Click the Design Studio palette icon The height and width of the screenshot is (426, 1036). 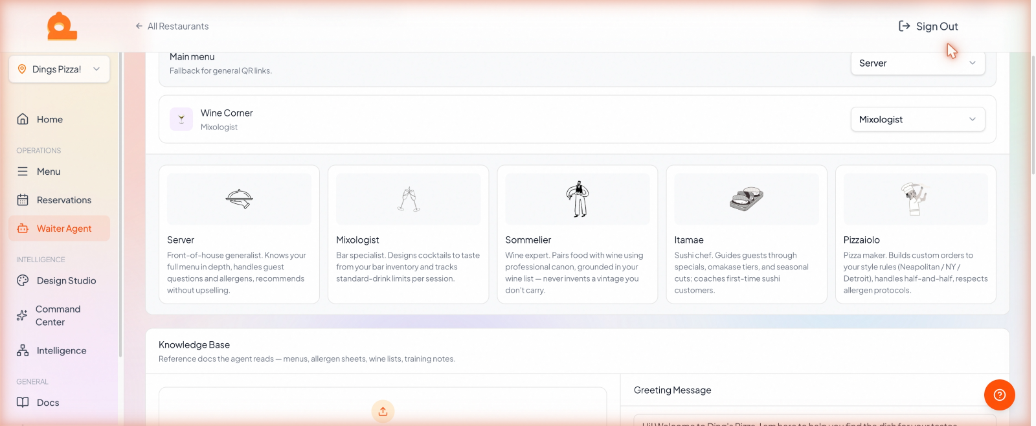point(23,280)
